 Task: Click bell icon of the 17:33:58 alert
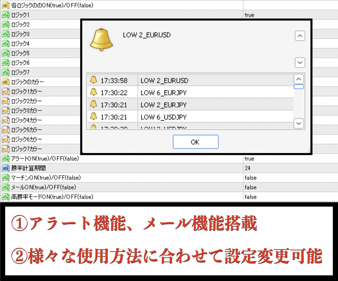pos(94,80)
